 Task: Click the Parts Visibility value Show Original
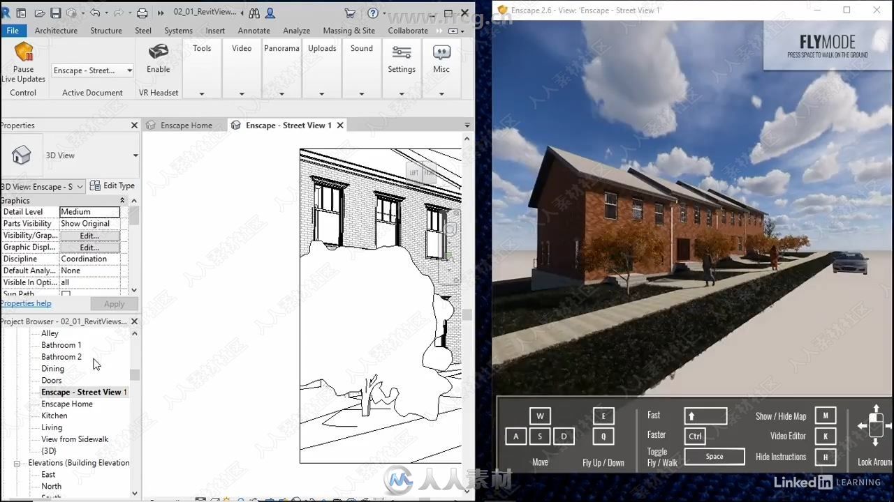(89, 224)
